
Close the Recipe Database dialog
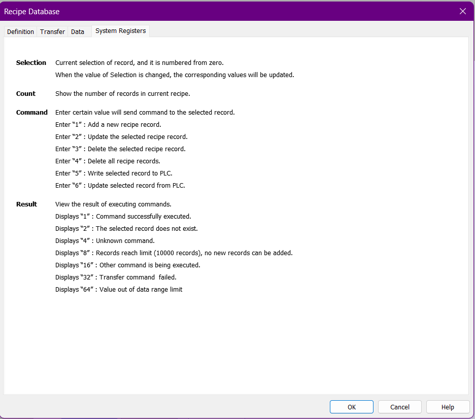[x=462, y=11]
